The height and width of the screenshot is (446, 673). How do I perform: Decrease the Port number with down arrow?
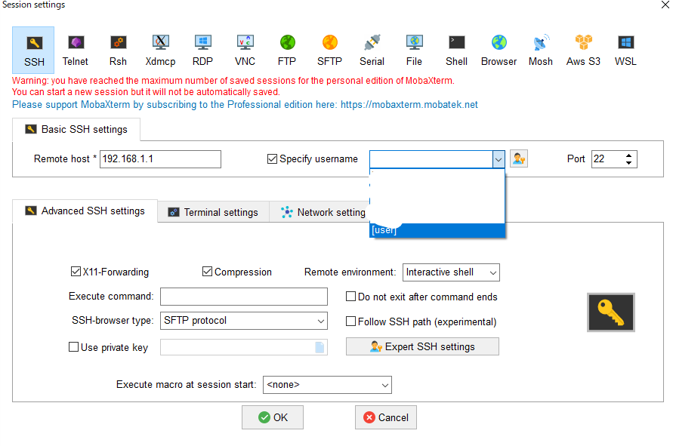pos(628,163)
